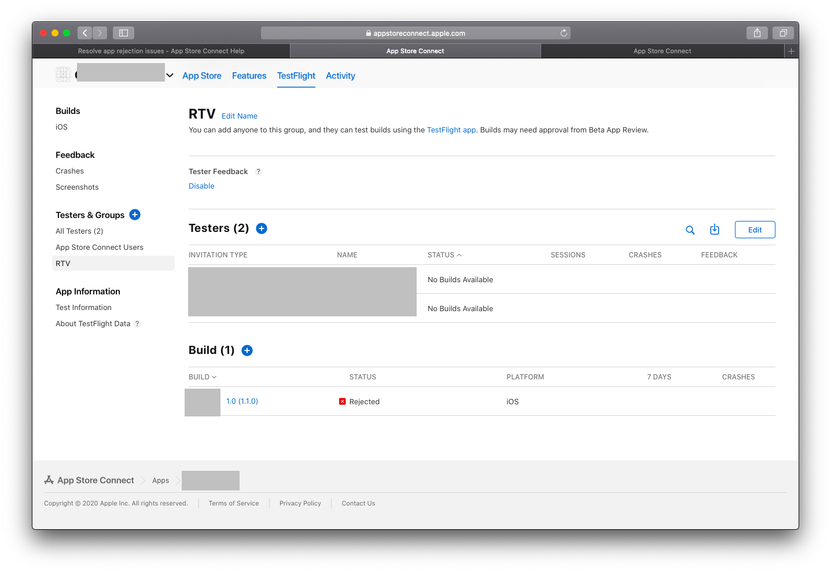831x572 pixels.
Task: Open the Activity tab
Action: (340, 76)
